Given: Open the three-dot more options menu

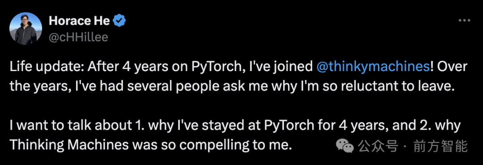Looking at the screenshot, I should 464,21.
